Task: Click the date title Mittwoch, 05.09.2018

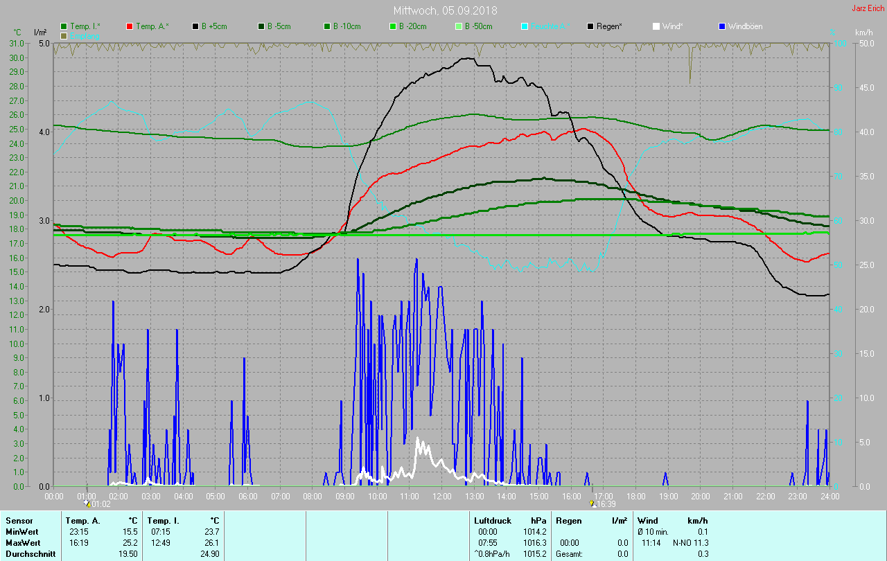Action: coord(445,10)
